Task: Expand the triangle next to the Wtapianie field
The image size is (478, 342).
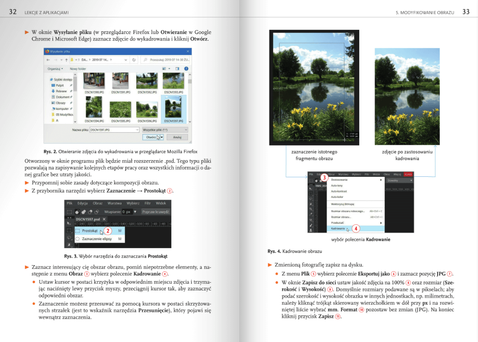Action: 135,212
